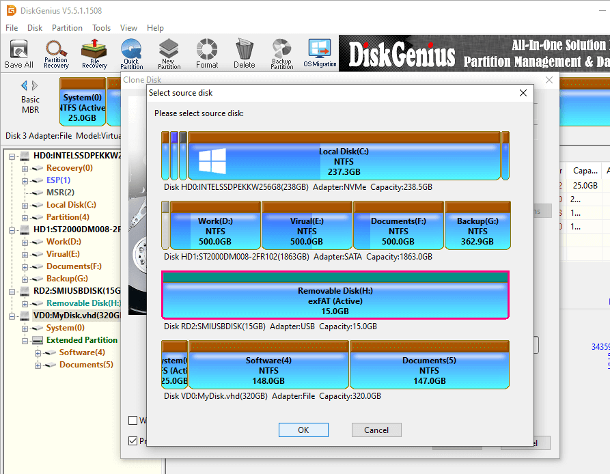Click the Format toolbar icon
The width and height of the screenshot is (610, 474).
(x=207, y=53)
